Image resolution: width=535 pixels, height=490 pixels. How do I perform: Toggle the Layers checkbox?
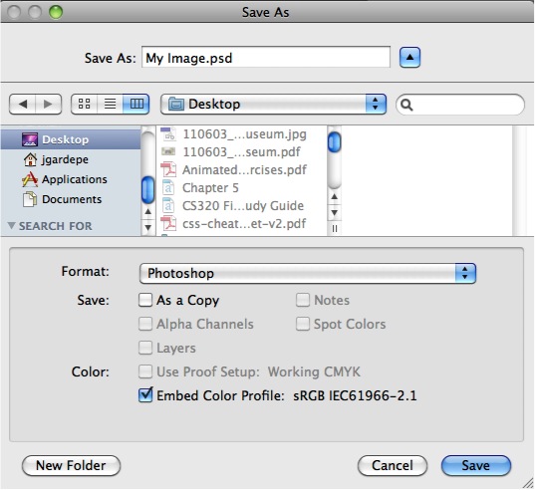(145, 348)
